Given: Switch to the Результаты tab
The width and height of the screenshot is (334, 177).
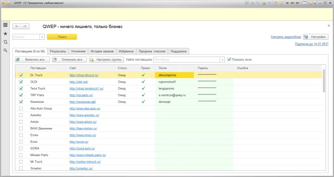Looking at the screenshot, I should click(x=58, y=51).
